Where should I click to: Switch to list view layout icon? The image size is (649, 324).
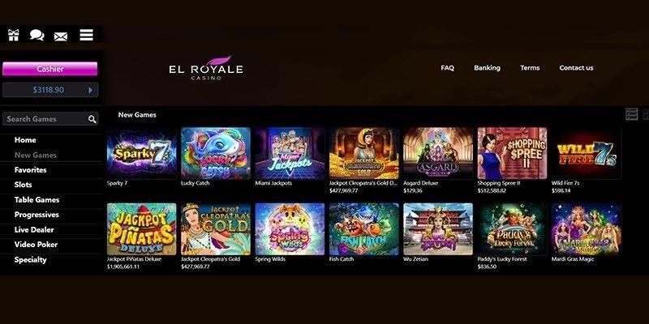(632, 114)
